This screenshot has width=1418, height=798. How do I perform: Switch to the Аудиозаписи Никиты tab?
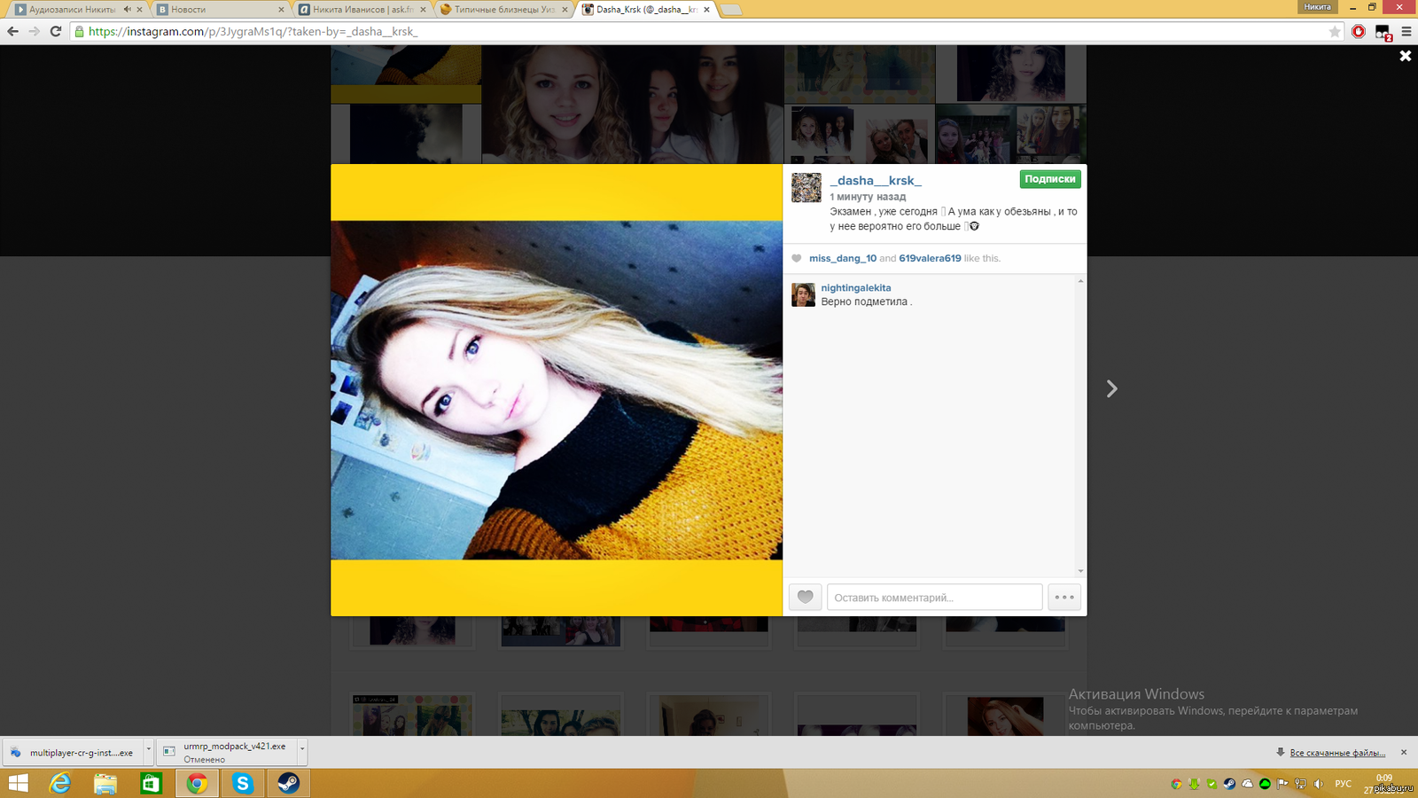73,10
